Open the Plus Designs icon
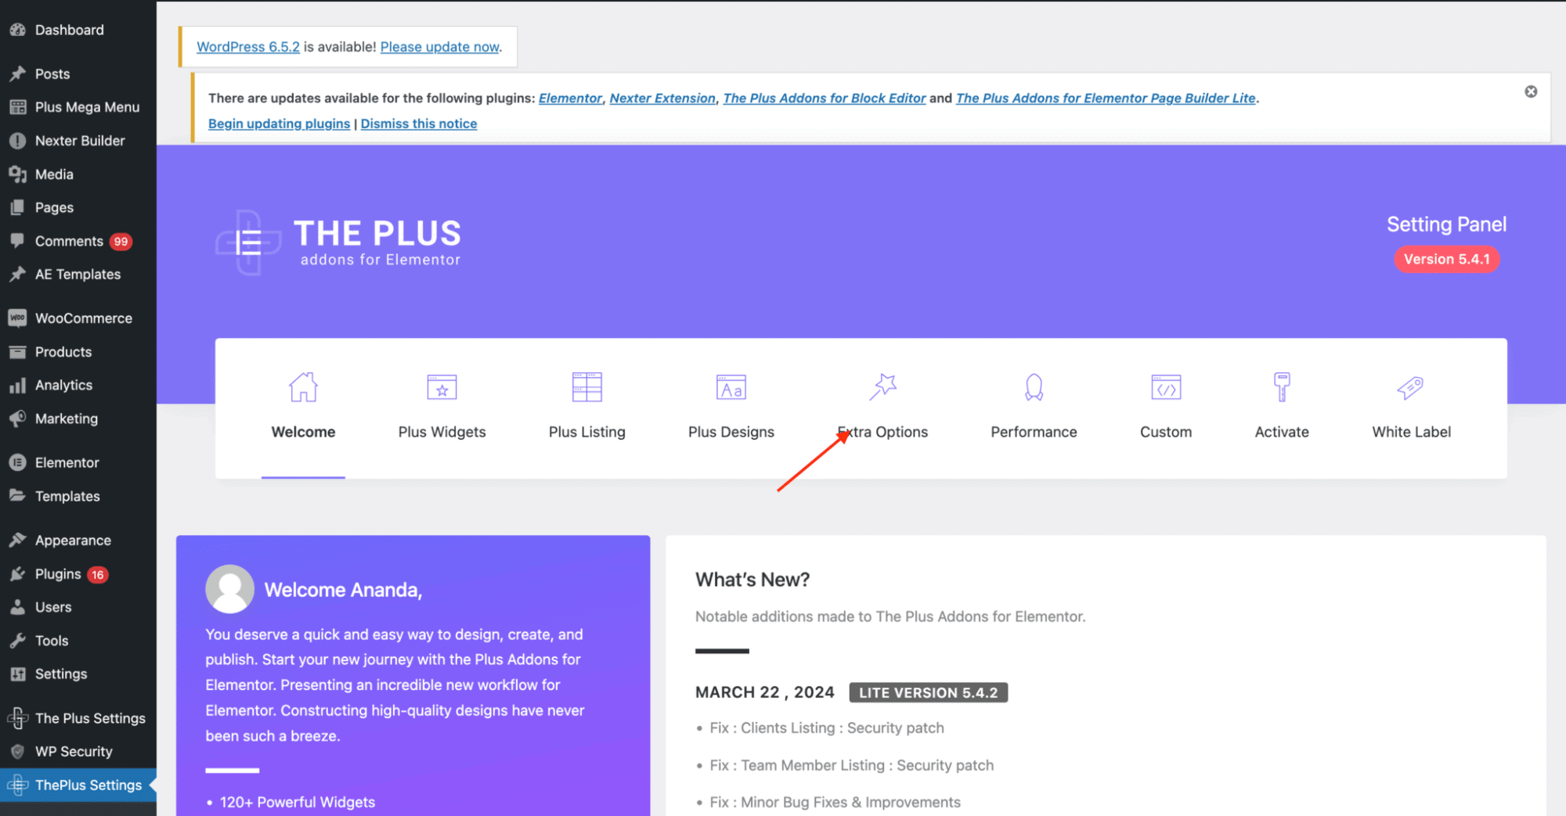Viewport: 1566px width, 816px height. 731,386
